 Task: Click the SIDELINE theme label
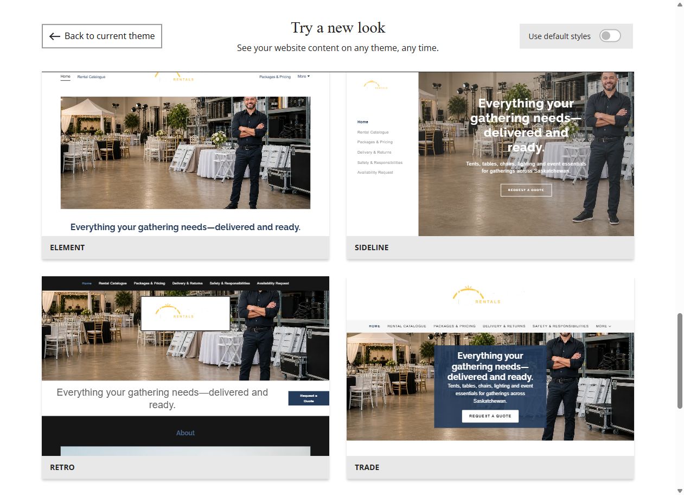tap(372, 247)
